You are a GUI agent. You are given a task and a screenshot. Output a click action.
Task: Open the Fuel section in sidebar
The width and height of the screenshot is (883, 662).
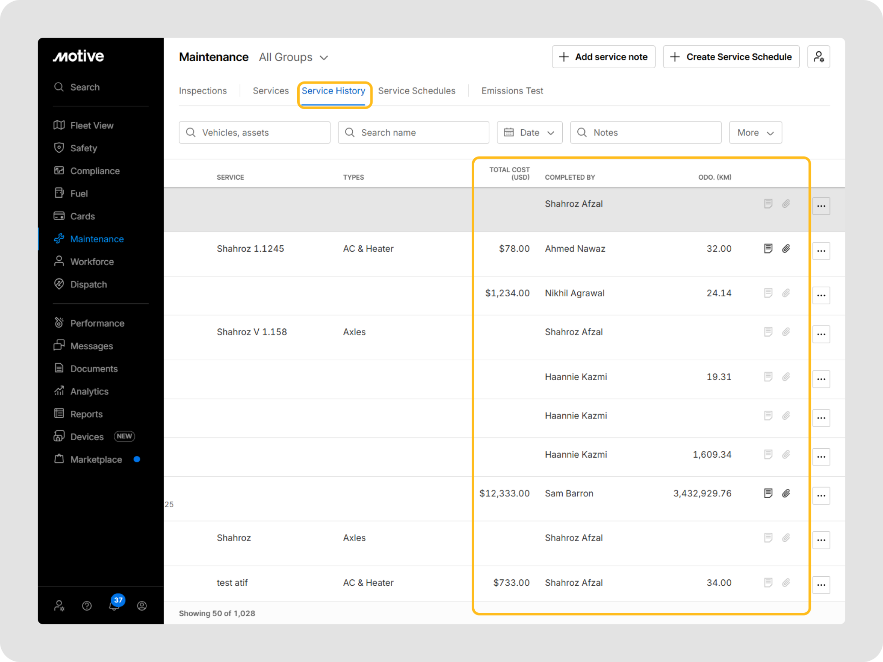coord(79,194)
